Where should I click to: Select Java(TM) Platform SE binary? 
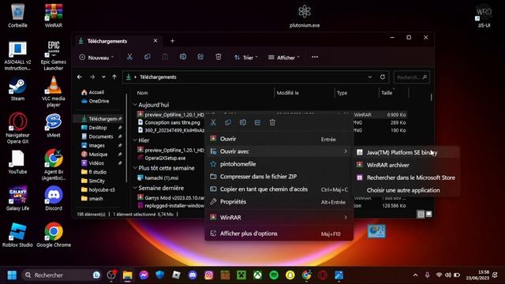point(406,152)
